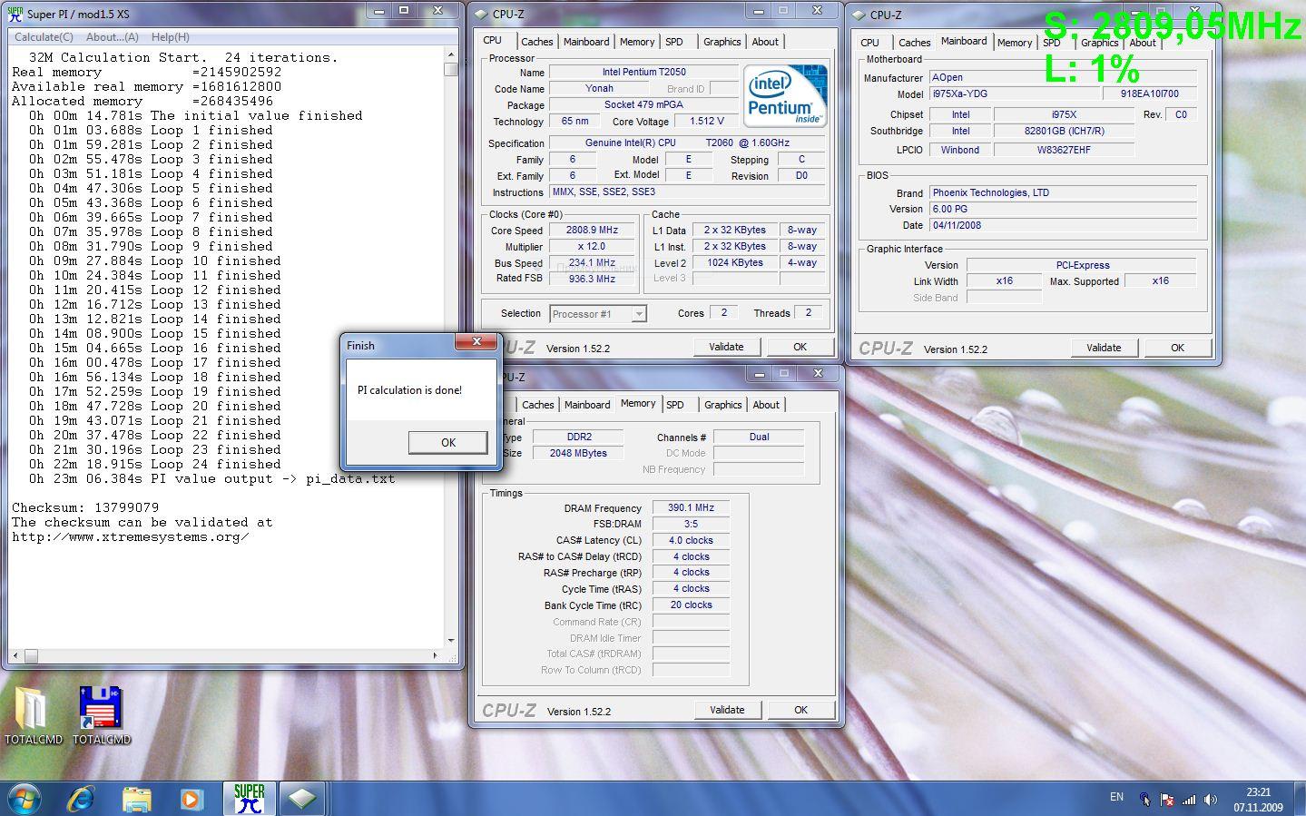
Task: Click the Action Center flag tray icon
Action: tap(1166, 800)
